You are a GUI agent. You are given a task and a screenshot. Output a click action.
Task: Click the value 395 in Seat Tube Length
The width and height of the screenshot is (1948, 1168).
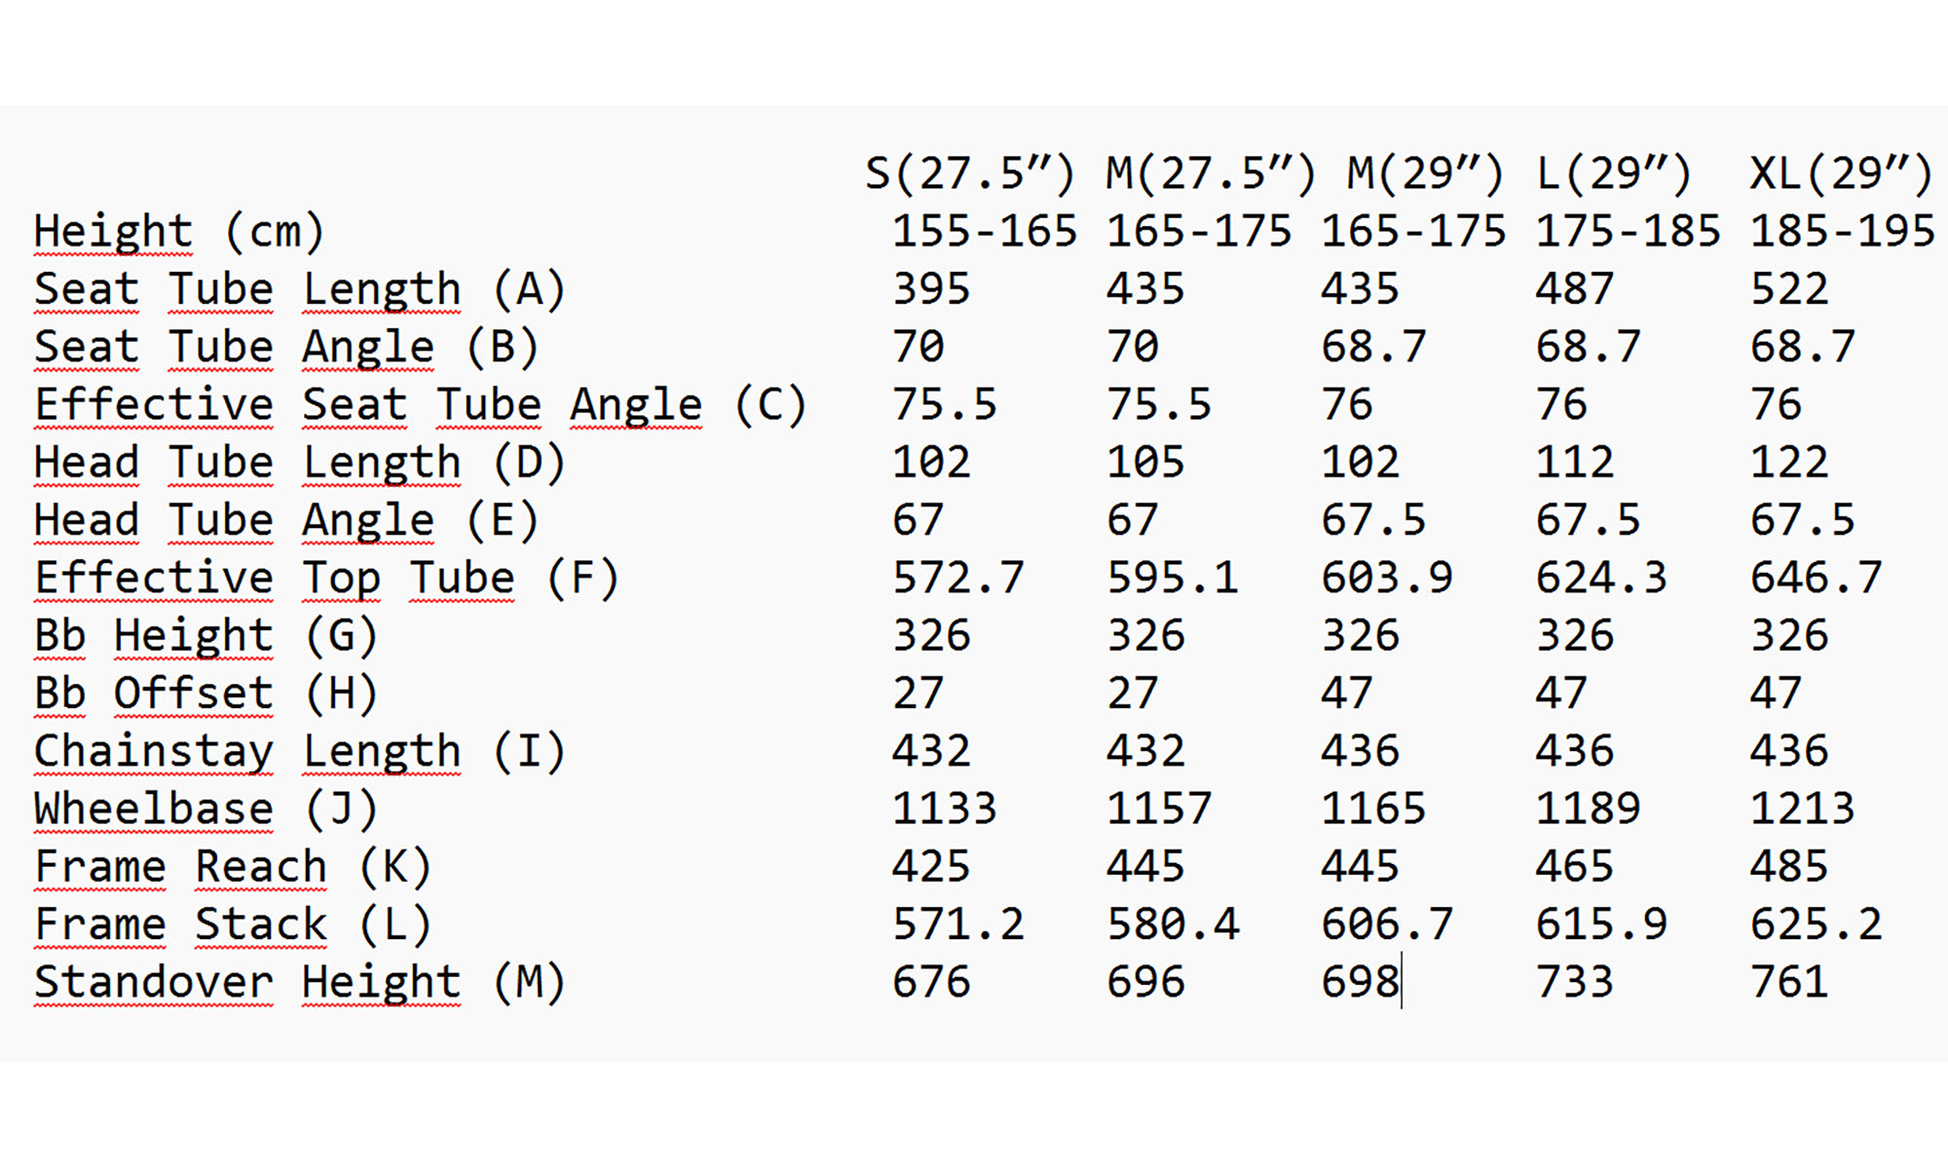point(931,289)
